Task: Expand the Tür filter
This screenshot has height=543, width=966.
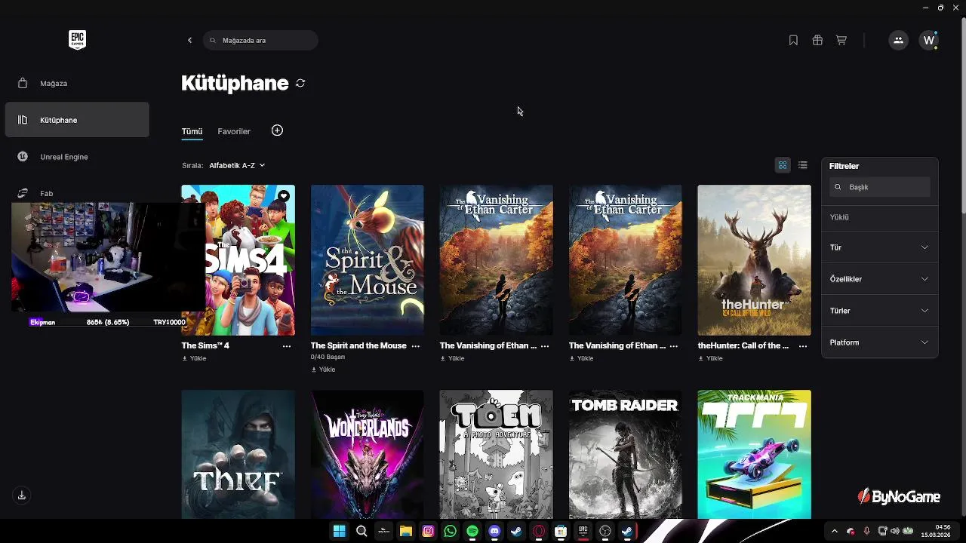Action: [879, 247]
